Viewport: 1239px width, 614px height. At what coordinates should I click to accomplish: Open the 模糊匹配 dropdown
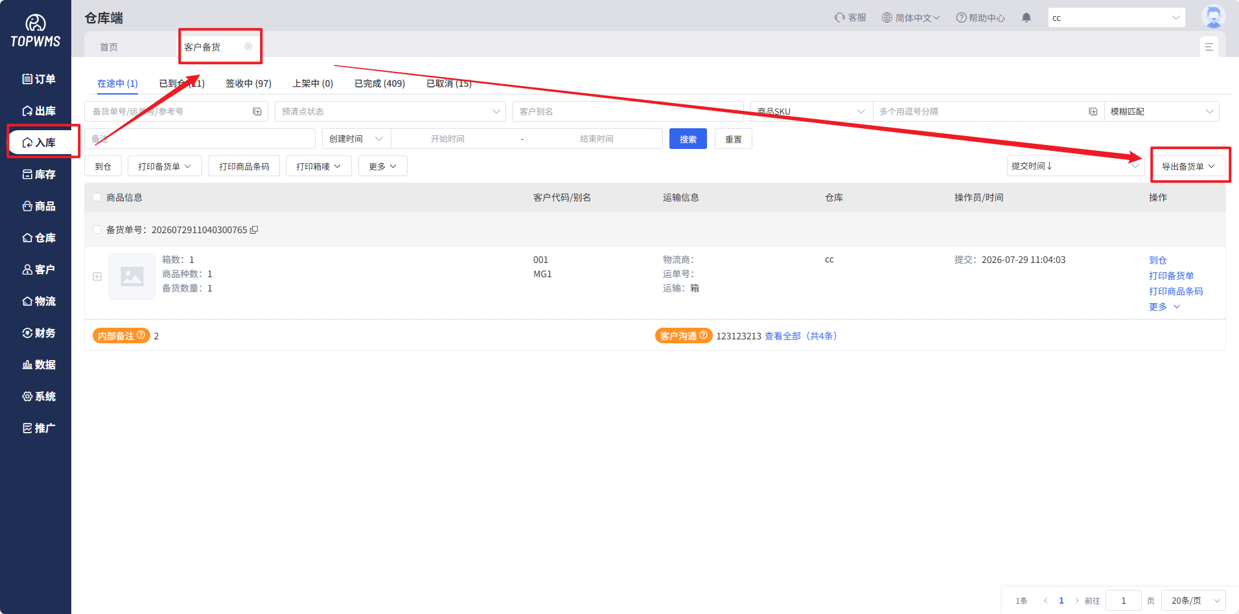click(1162, 111)
